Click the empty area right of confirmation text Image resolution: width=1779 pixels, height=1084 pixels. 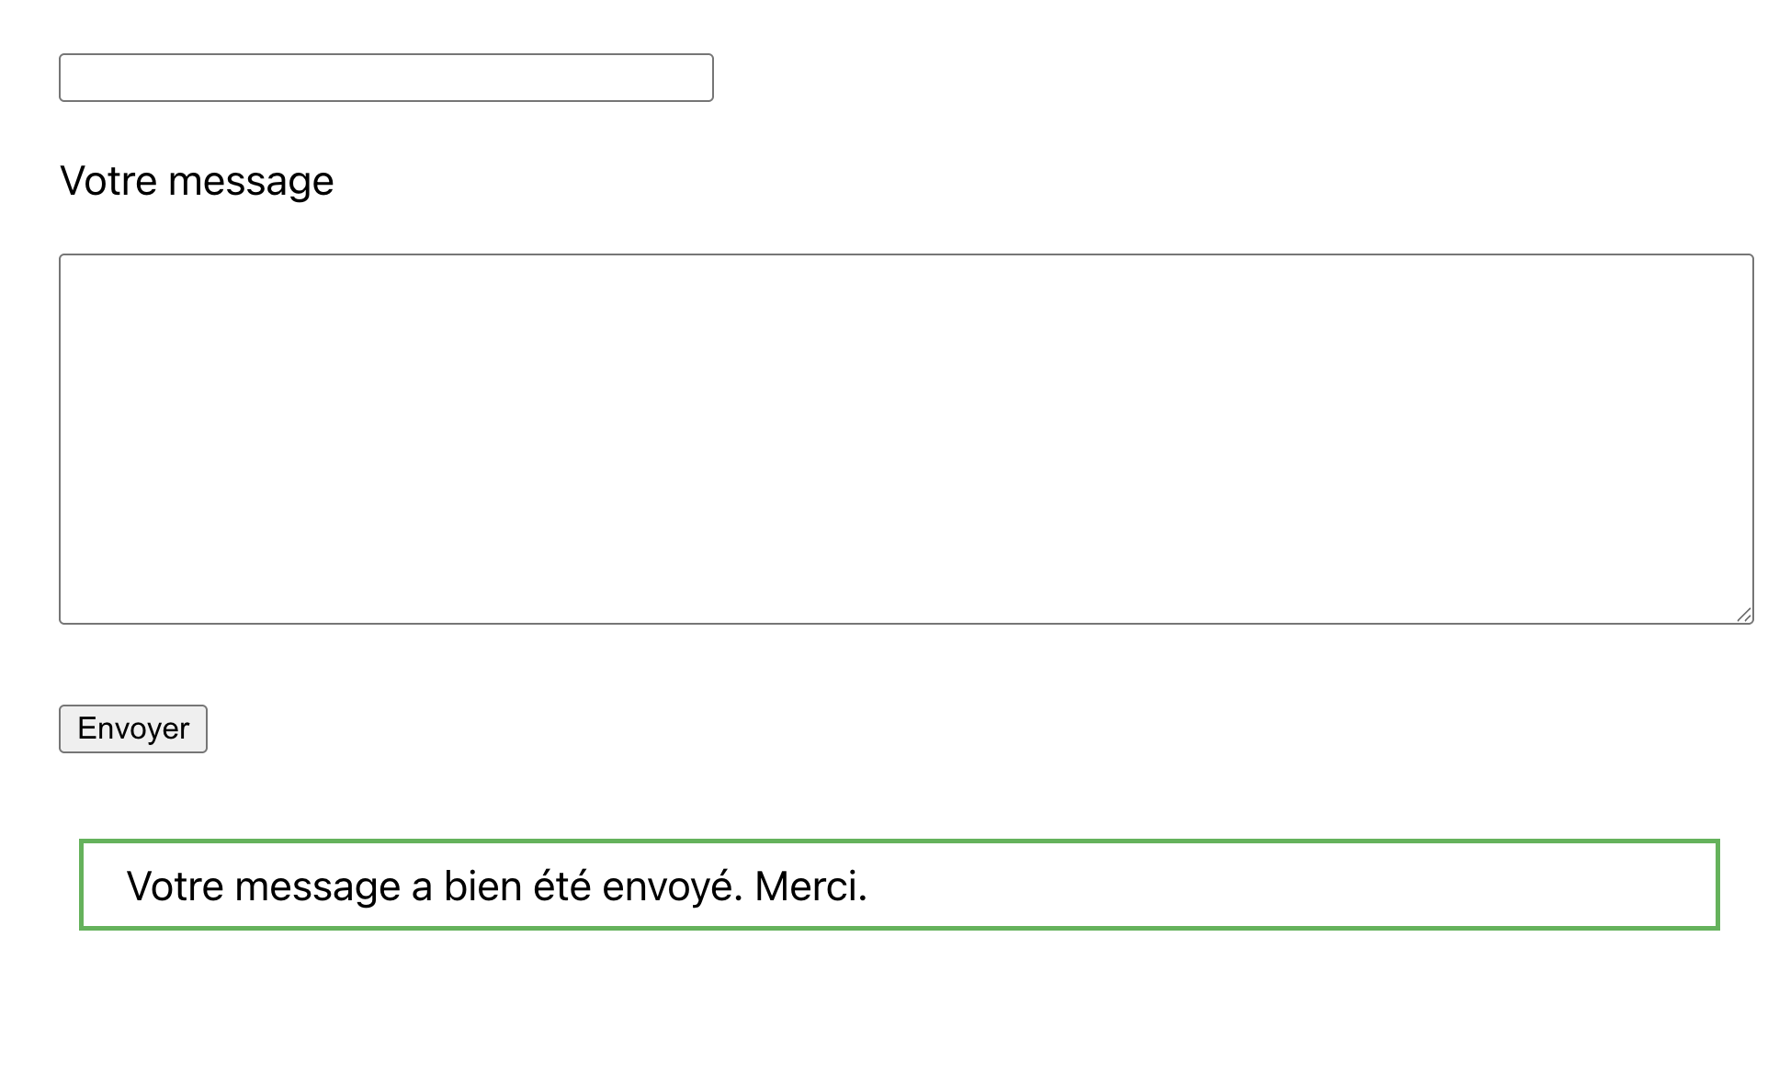tap(1286, 886)
